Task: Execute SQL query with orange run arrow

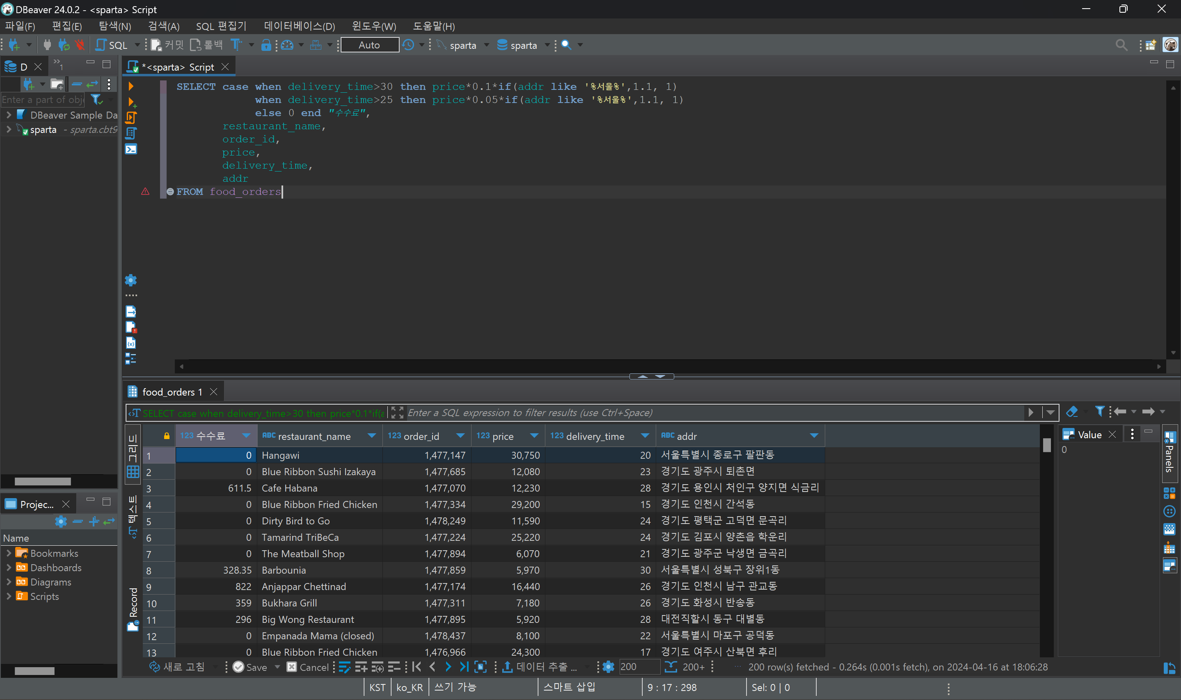Action: 131,86
